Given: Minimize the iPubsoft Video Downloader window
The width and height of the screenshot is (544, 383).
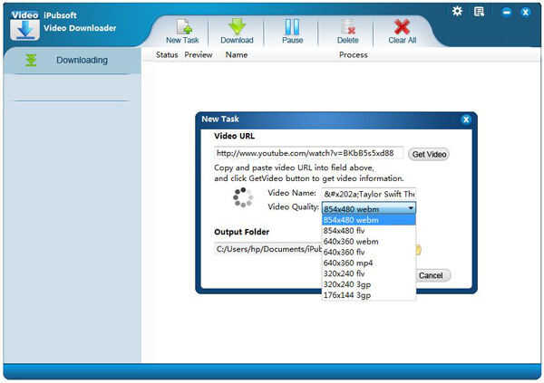Looking at the screenshot, I should click(x=507, y=12).
